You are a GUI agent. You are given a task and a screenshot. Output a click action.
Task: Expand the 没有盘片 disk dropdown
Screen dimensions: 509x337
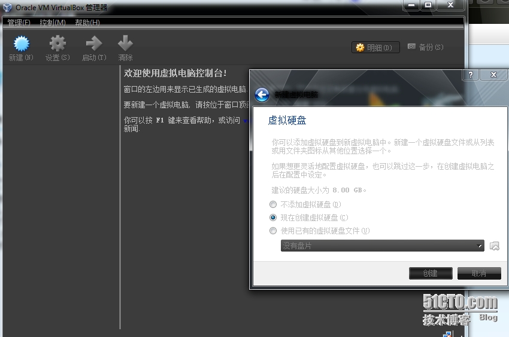383,246
